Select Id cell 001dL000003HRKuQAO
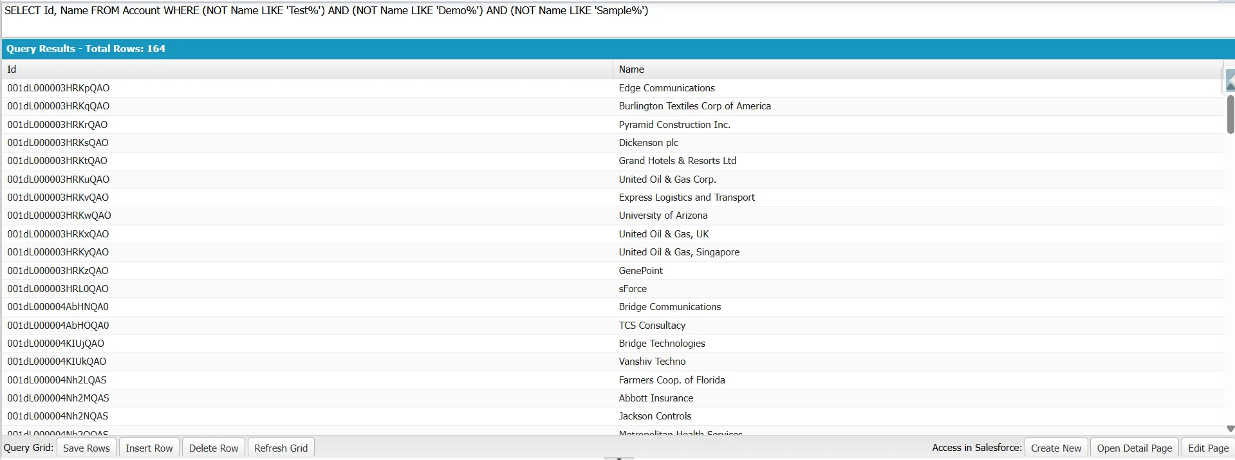This screenshot has height=460, width=1235. (x=307, y=179)
